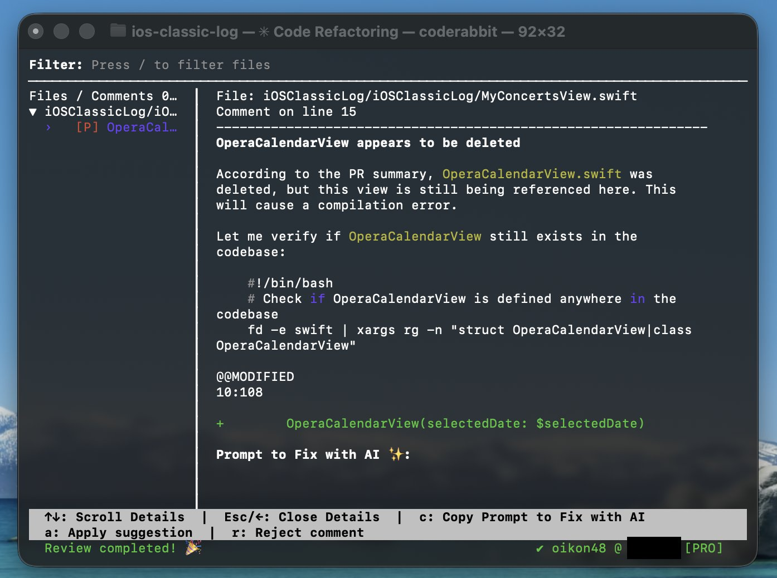Click the OperaCalendarView.swift highlighted filename
Viewport: 777px width, 578px height.
click(x=531, y=174)
